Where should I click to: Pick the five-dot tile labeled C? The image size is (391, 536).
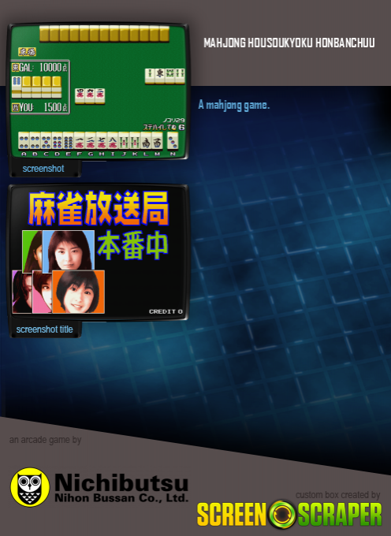pos(47,140)
